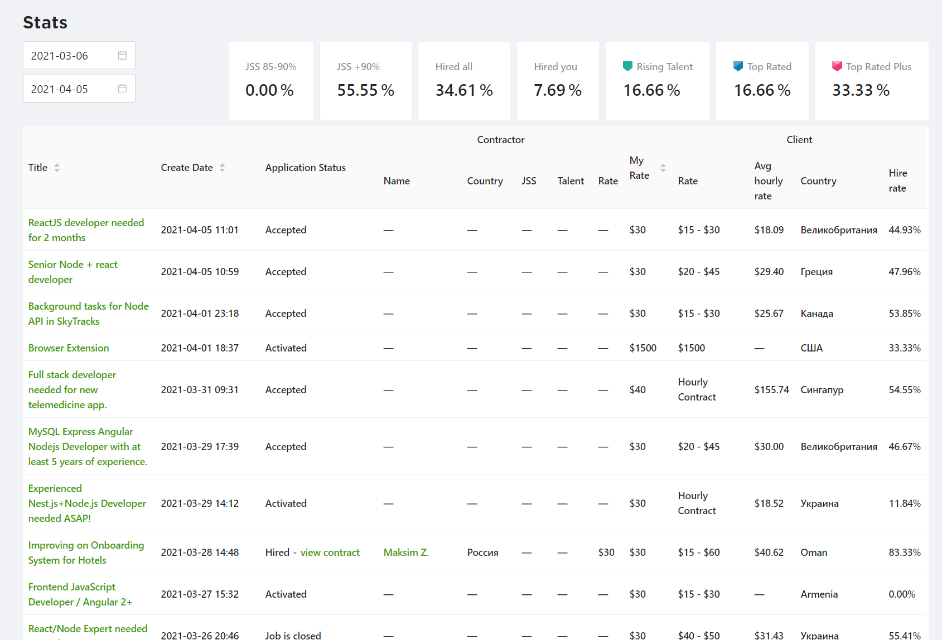
Task: Open calendar icon of 2021-03-06 date field
Action: 123,55
